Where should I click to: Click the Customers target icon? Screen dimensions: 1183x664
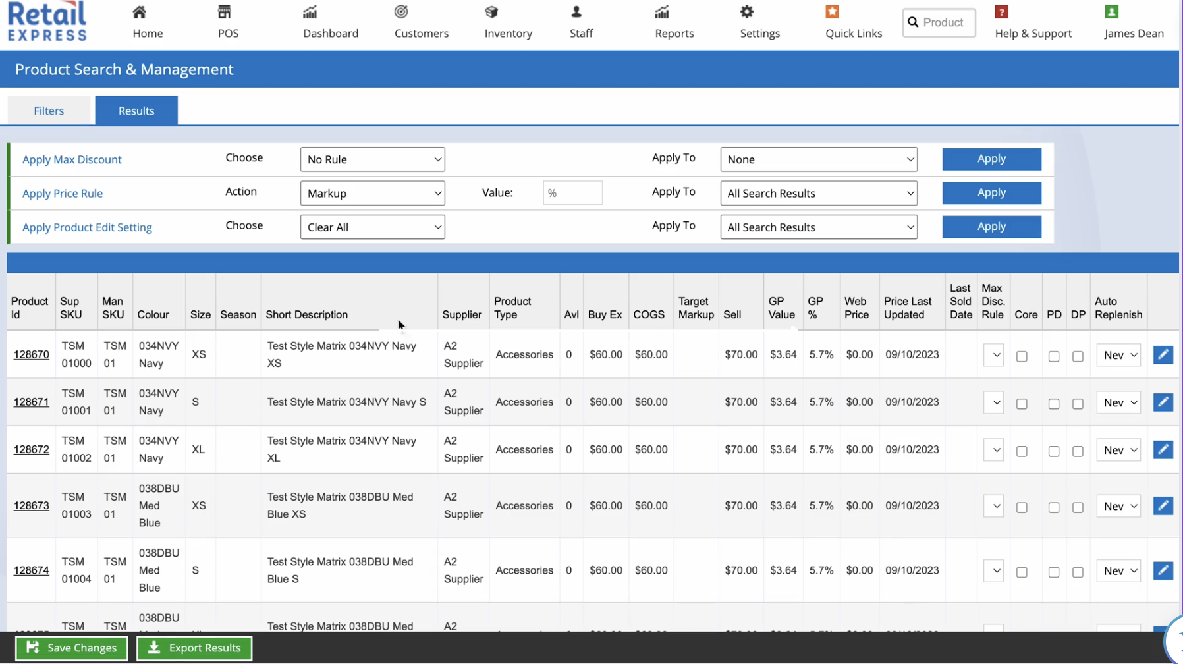click(401, 12)
